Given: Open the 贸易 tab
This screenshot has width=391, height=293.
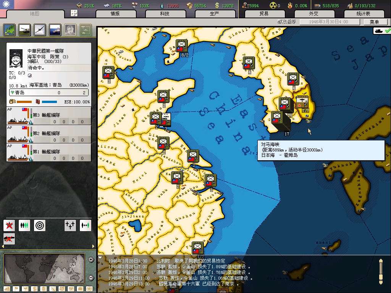Looking at the screenshot, I should [x=264, y=13].
